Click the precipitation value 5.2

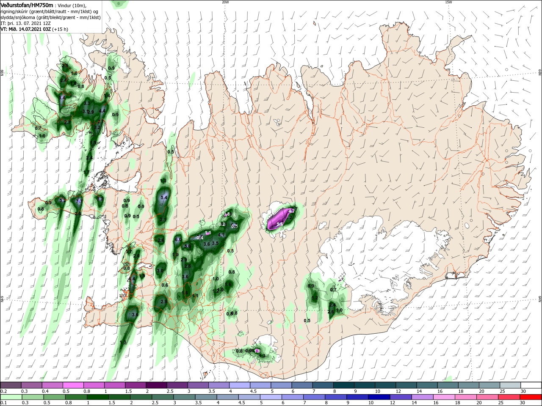[x=63, y=200]
